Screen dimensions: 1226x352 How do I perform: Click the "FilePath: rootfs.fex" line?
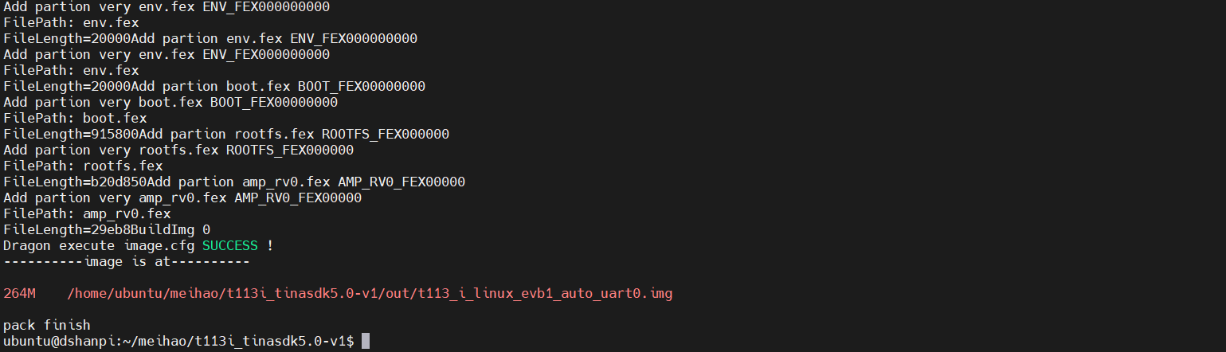click(x=83, y=166)
